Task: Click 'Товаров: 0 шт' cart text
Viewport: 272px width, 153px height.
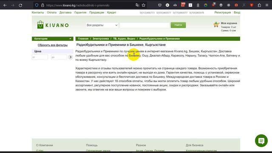Action: coord(229,27)
